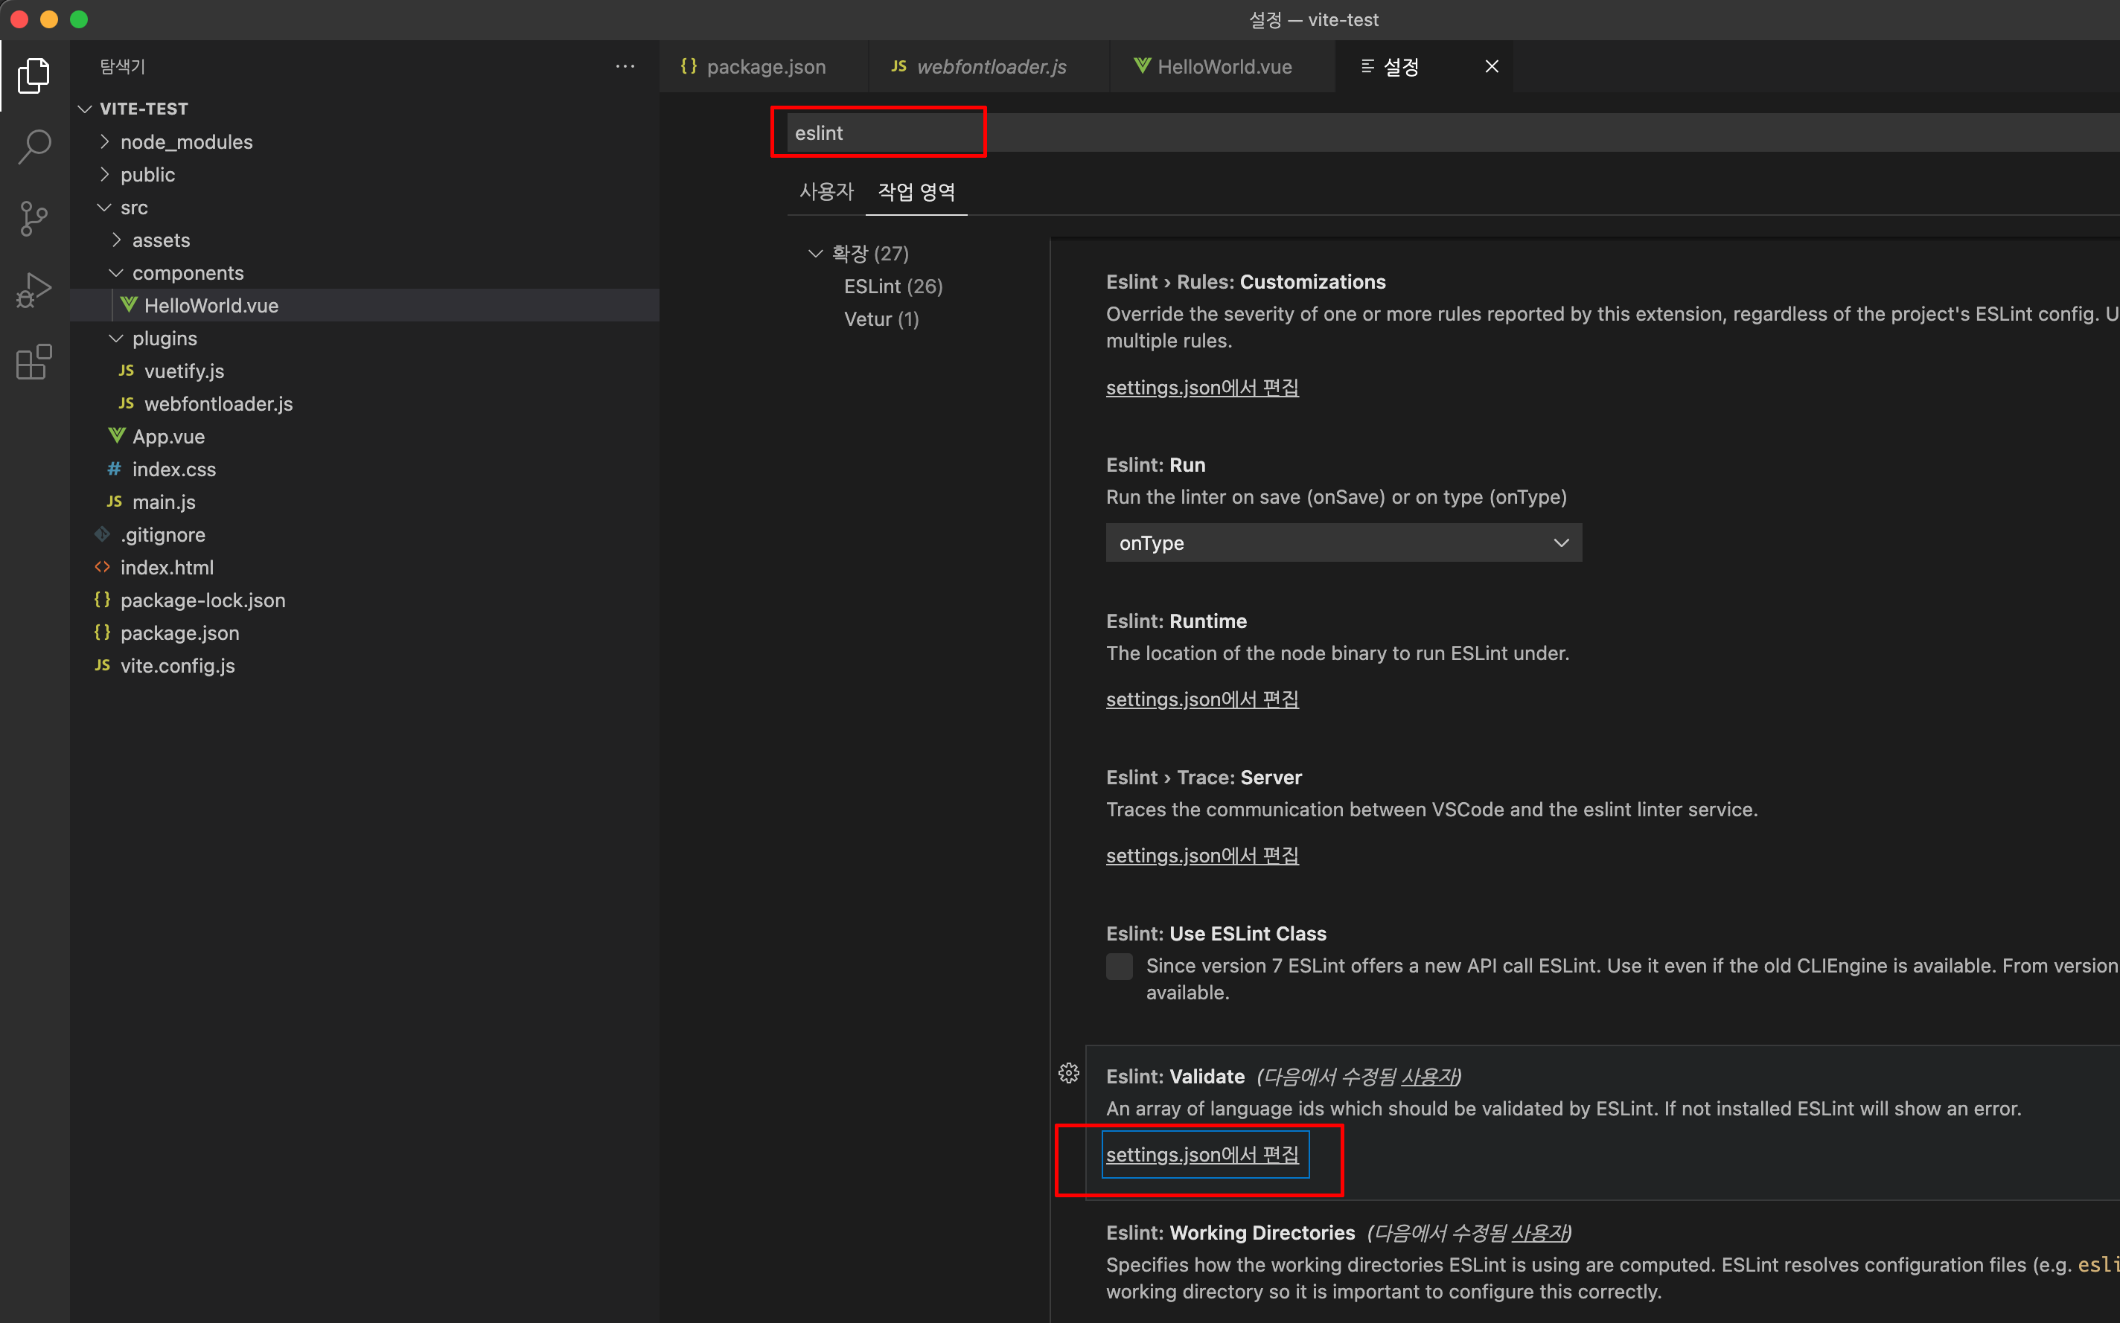This screenshot has width=2120, height=1323.
Task: Open the Explorer view icon
Action: [33, 76]
